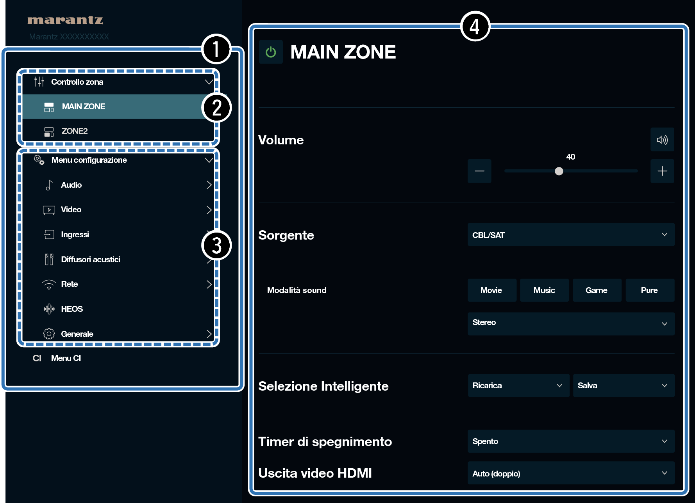Click the Rete Wi-Fi icon
This screenshot has height=503, width=695.
[x=49, y=284]
